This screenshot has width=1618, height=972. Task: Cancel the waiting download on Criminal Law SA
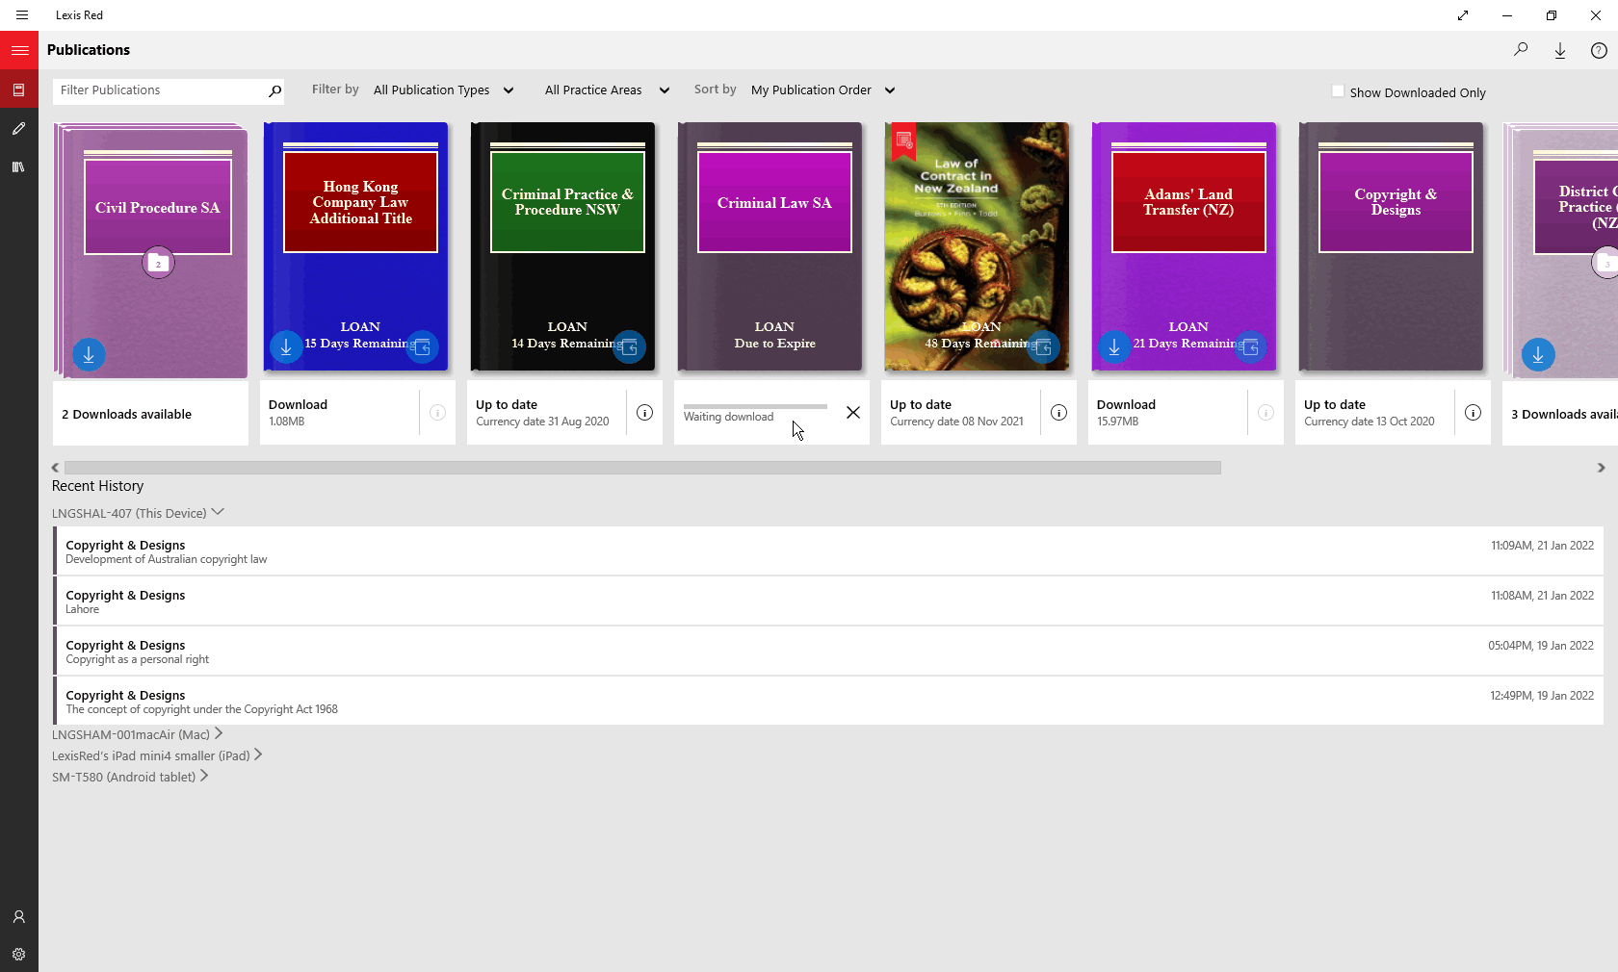pos(851,413)
